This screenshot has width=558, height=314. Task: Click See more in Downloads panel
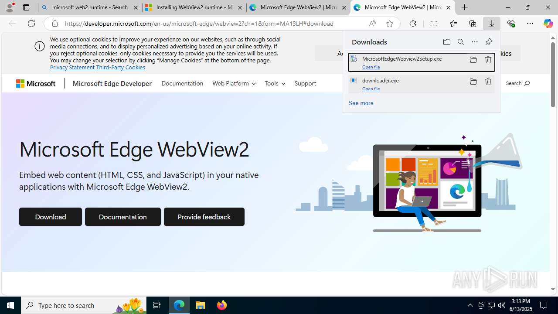[x=361, y=103]
